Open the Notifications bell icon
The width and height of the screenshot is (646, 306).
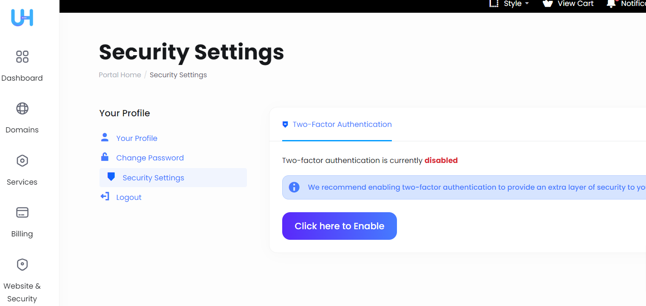click(x=611, y=4)
